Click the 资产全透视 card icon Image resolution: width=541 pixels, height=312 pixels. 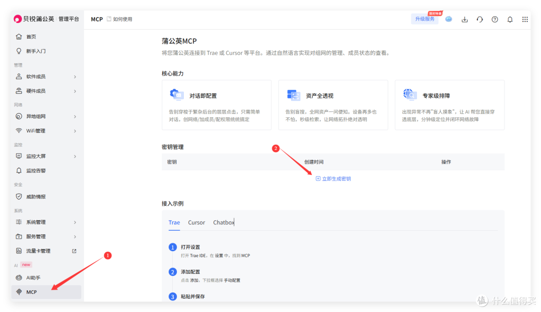(293, 95)
